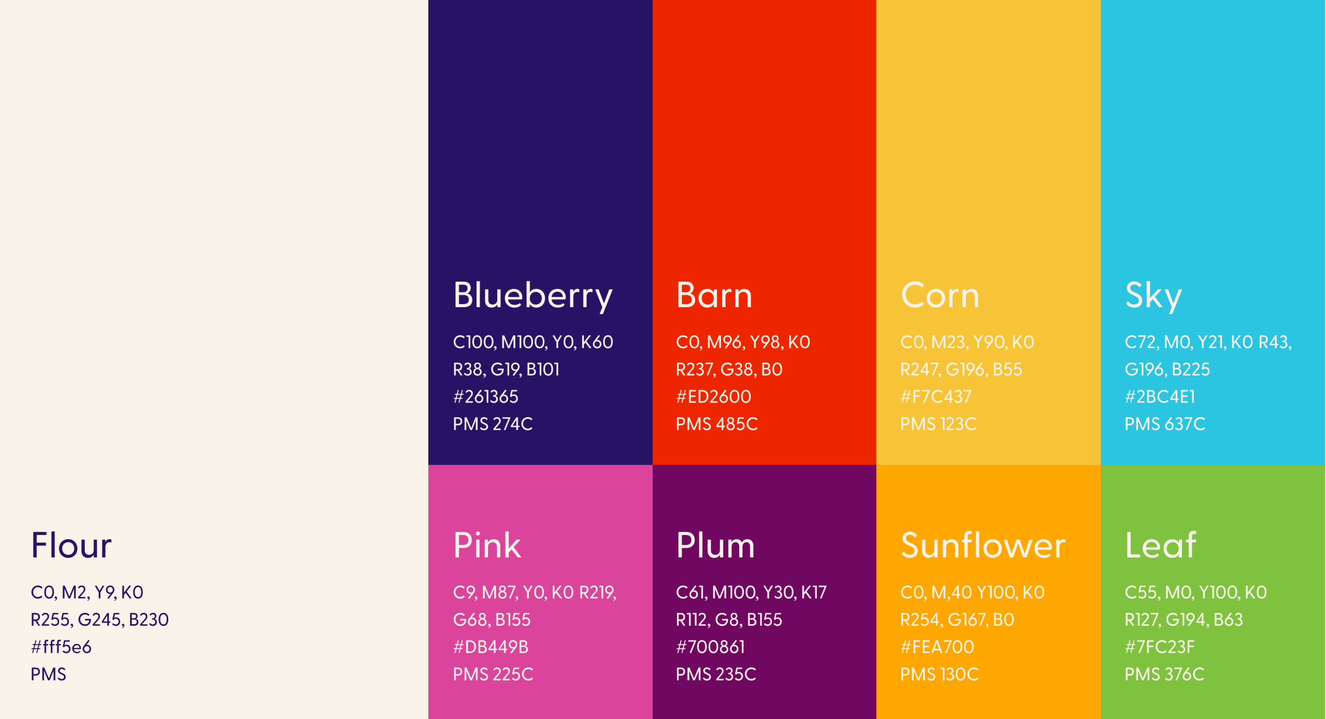Click the #FEA700 hex code
The width and height of the screenshot is (1326, 719).
(937, 647)
